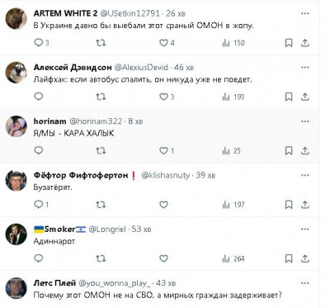Open more options on horinam's tweet
The height and width of the screenshot is (308, 330).
[x=305, y=121]
